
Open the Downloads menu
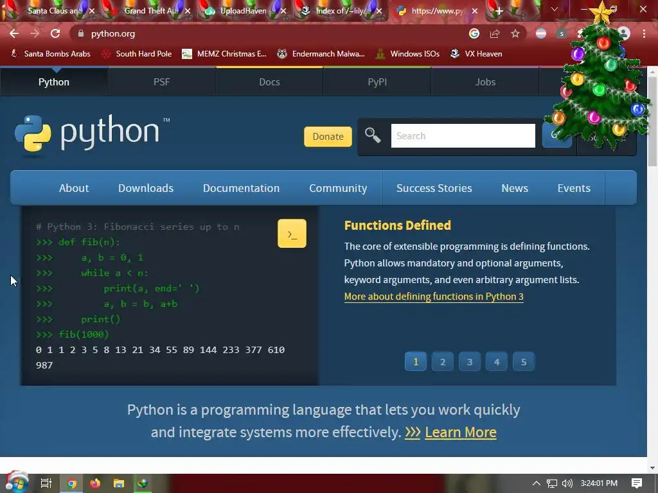coord(146,188)
